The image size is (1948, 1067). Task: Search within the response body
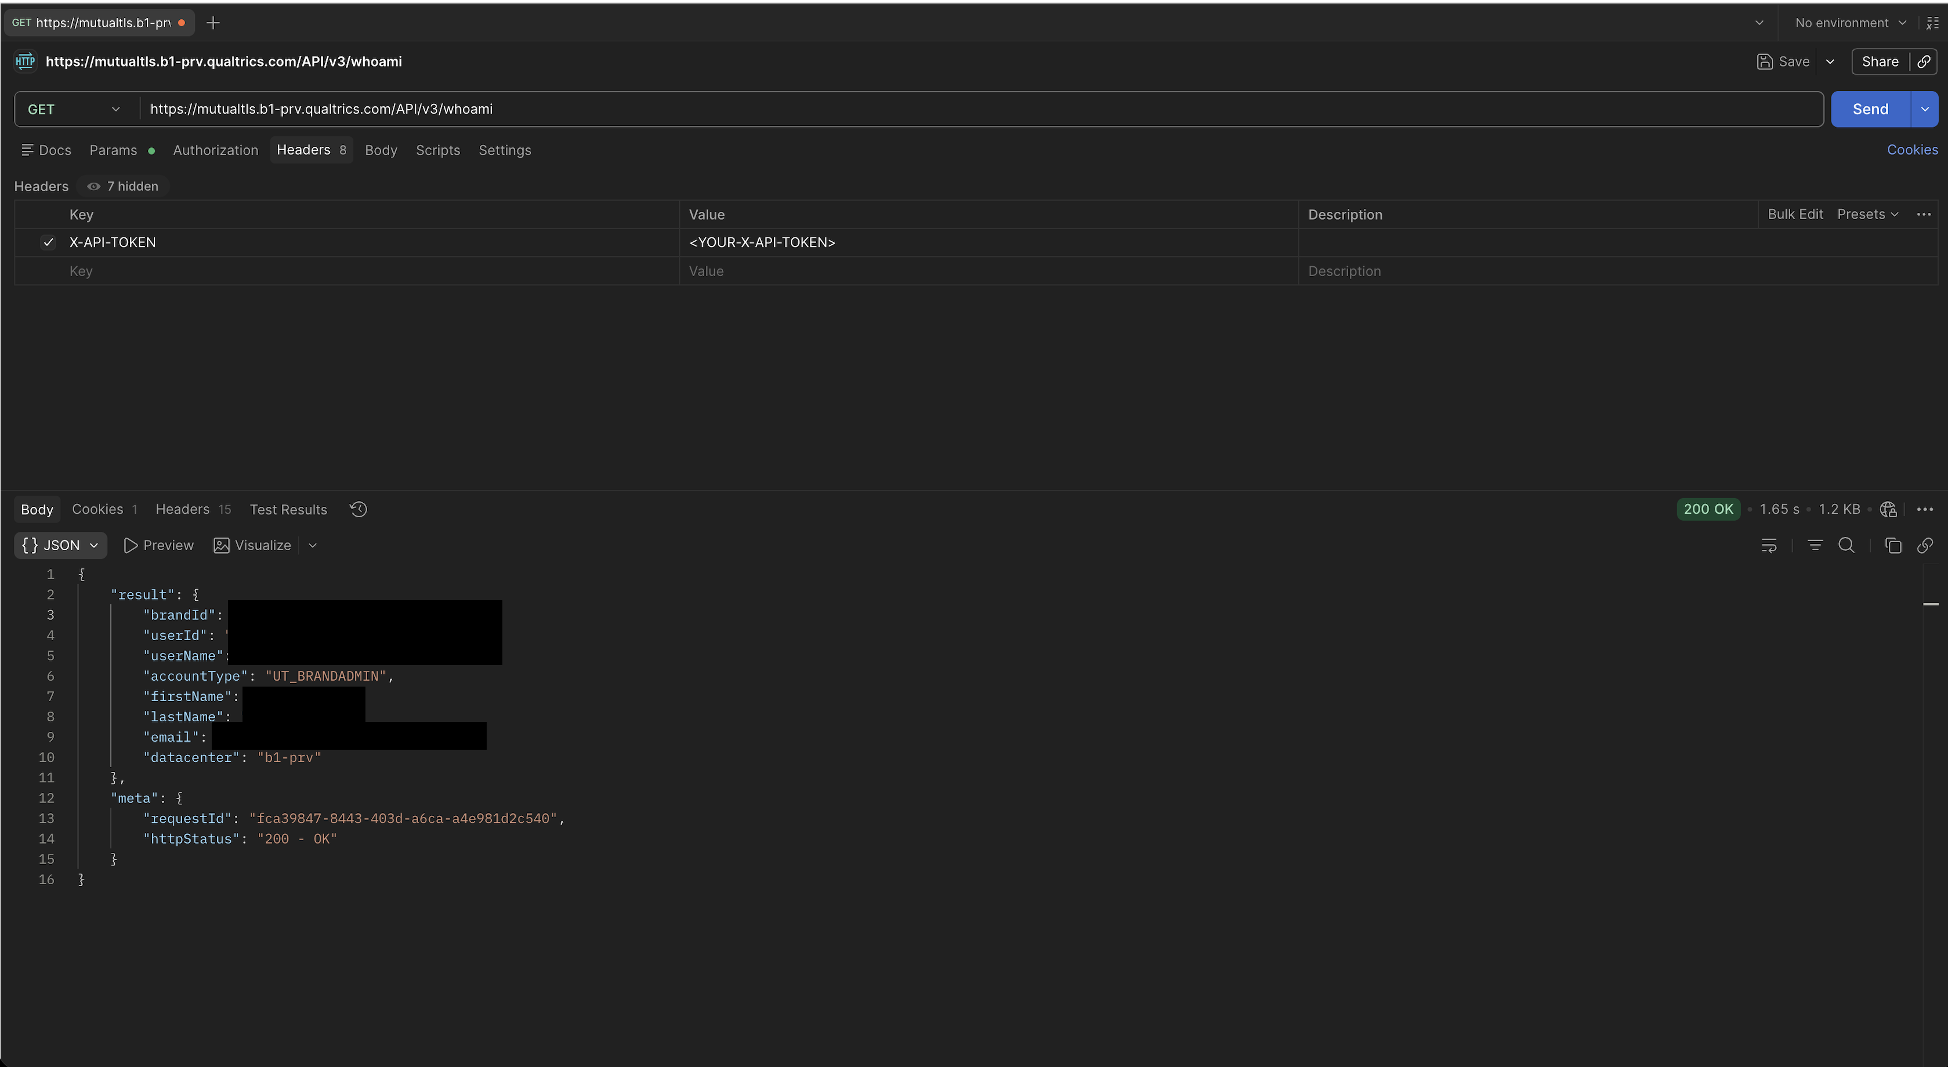[x=1846, y=546]
